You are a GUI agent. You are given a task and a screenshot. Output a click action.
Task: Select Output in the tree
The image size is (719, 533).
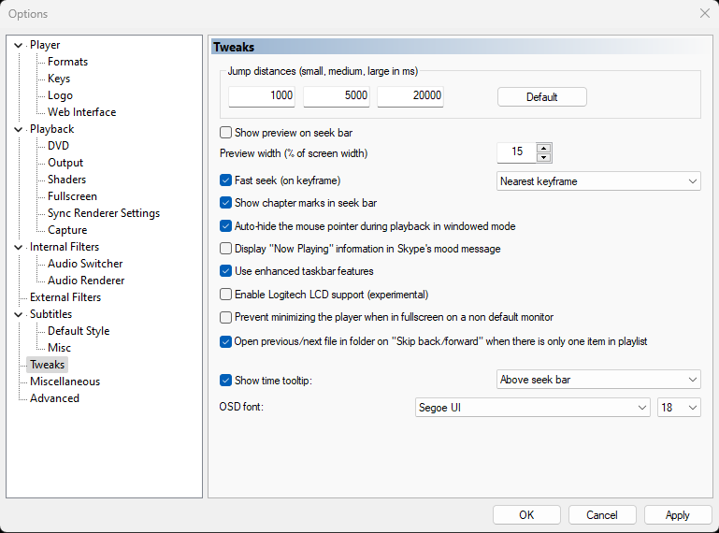pos(65,163)
